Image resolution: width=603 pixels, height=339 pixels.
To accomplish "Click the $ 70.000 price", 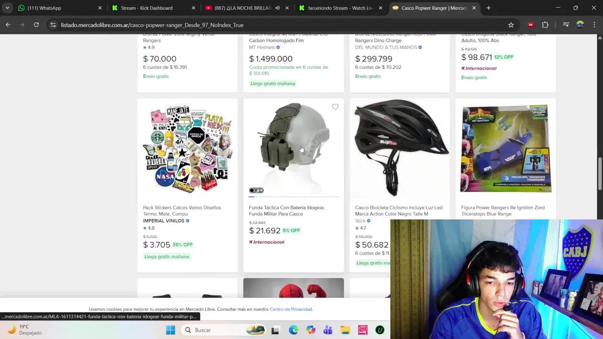I will tap(160, 58).
